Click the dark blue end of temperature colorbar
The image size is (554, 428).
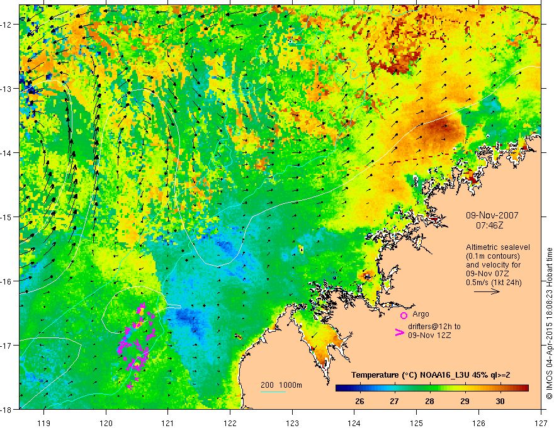click(x=339, y=388)
